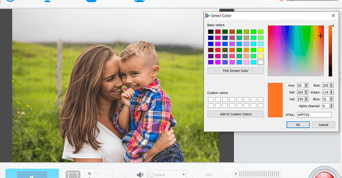Click the crosshair in the color spectrum

click(x=320, y=36)
